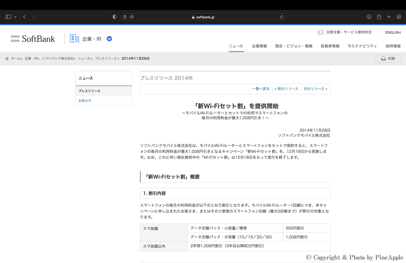Go to 次のリリース link
Screen dimensions: 406x263
point(315,89)
